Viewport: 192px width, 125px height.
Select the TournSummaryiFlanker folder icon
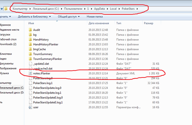30,59
